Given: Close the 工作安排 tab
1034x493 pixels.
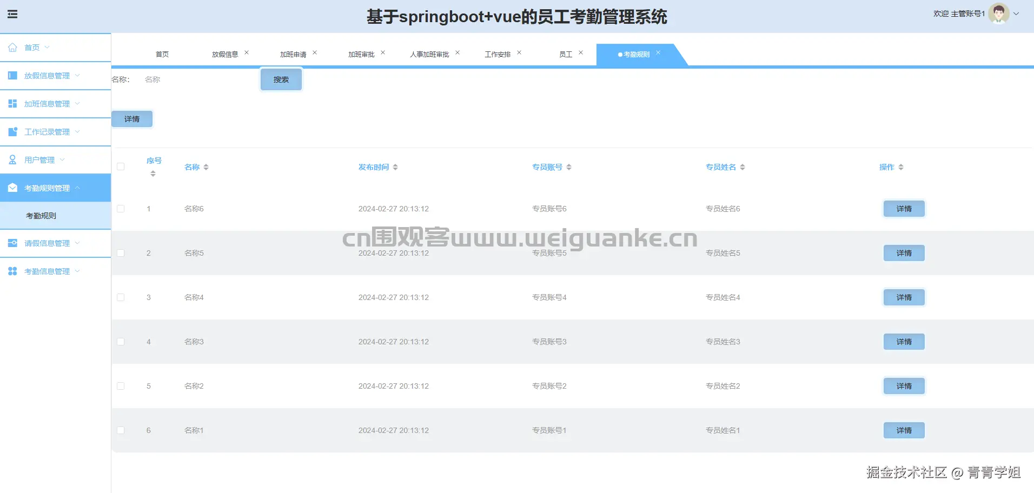Looking at the screenshot, I should pos(519,52).
